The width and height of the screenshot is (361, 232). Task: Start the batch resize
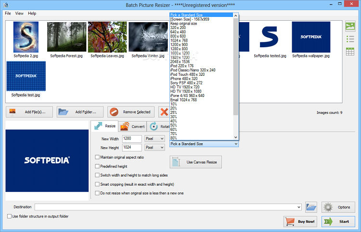(338, 221)
